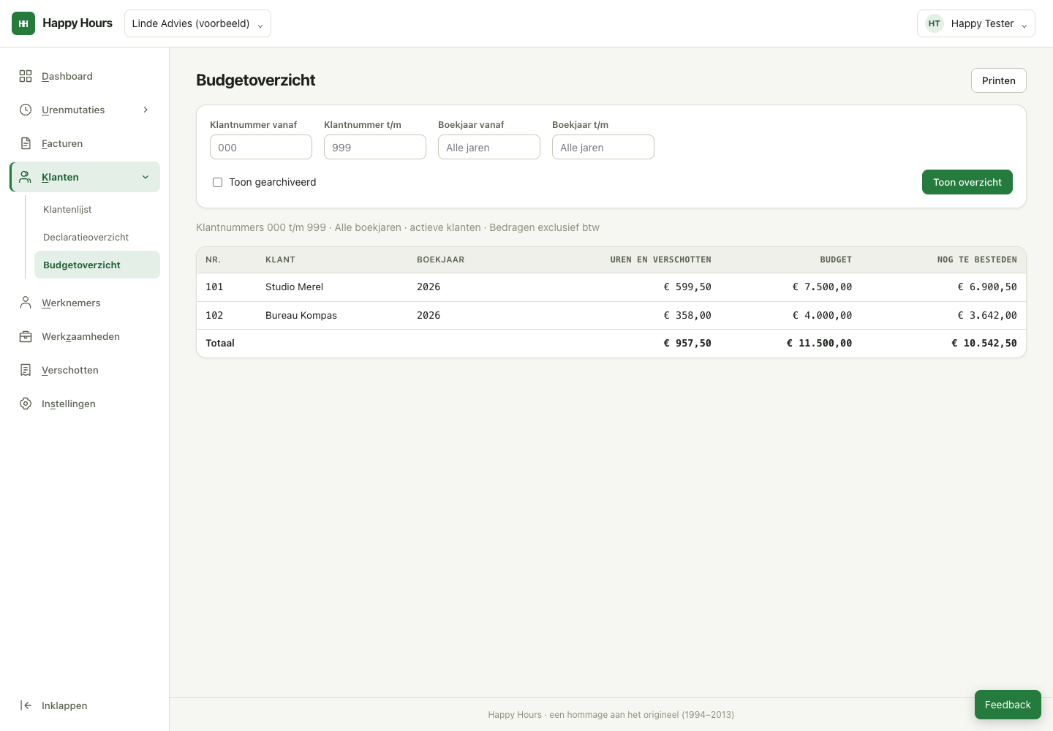Click the Happy Hours logo icon
Viewport: 1053px width, 731px height.
pos(23,23)
